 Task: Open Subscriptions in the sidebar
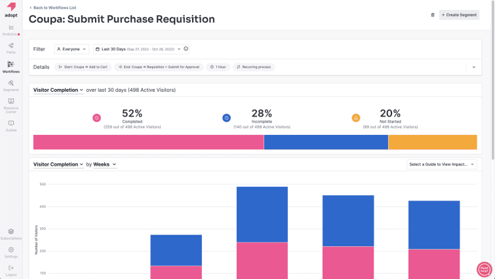tap(11, 234)
